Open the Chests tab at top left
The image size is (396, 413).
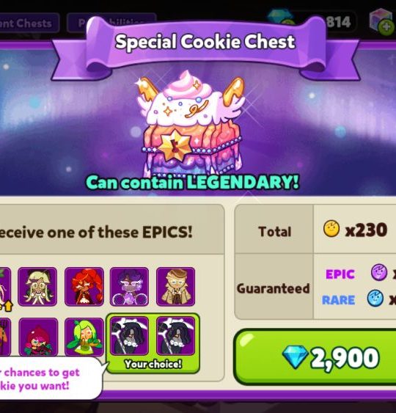(29, 23)
